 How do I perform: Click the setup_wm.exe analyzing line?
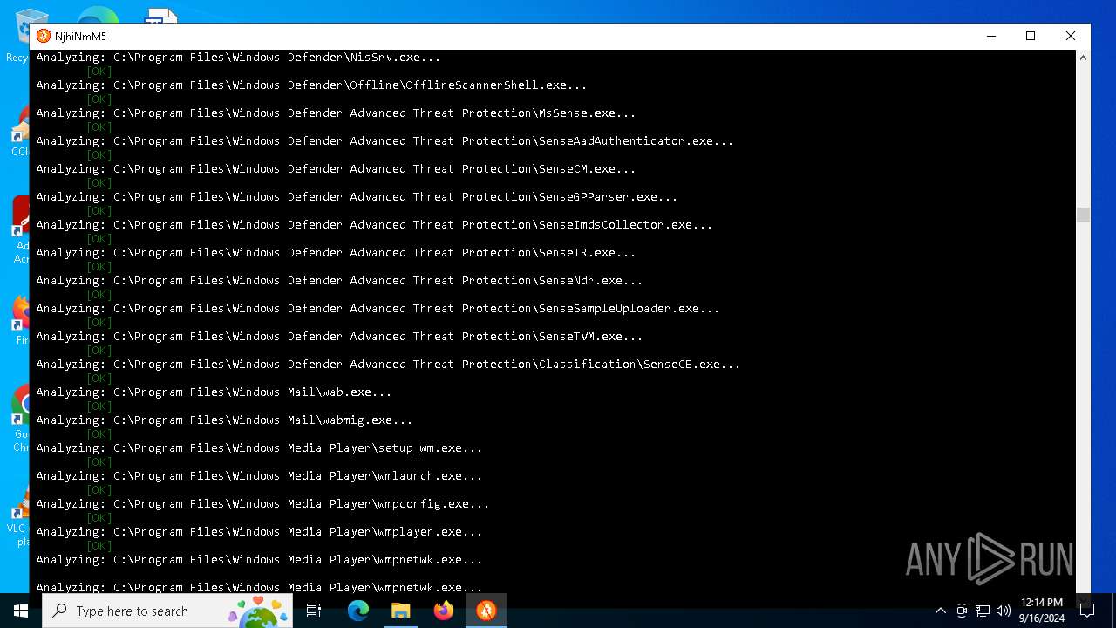(259, 448)
